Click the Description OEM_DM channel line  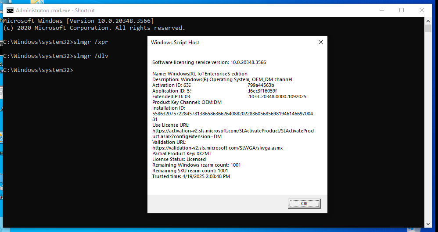pyautogui.click(x=222, y=79)
